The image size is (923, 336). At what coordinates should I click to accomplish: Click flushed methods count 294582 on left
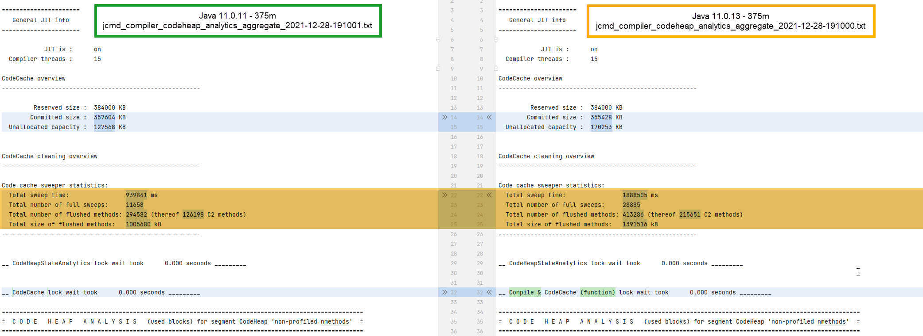(x=136, y=214)
